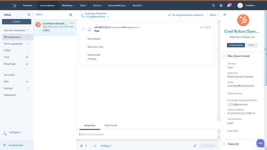Open the notifications bell
Viewport: 267px width, 150px height.
click(229, 5)
